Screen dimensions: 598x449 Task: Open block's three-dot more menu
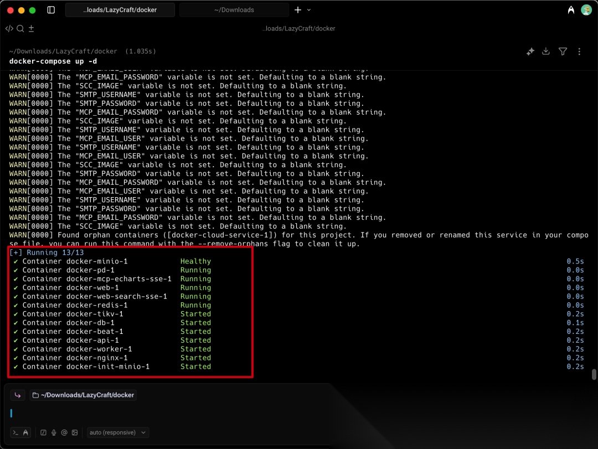[579, 51]
